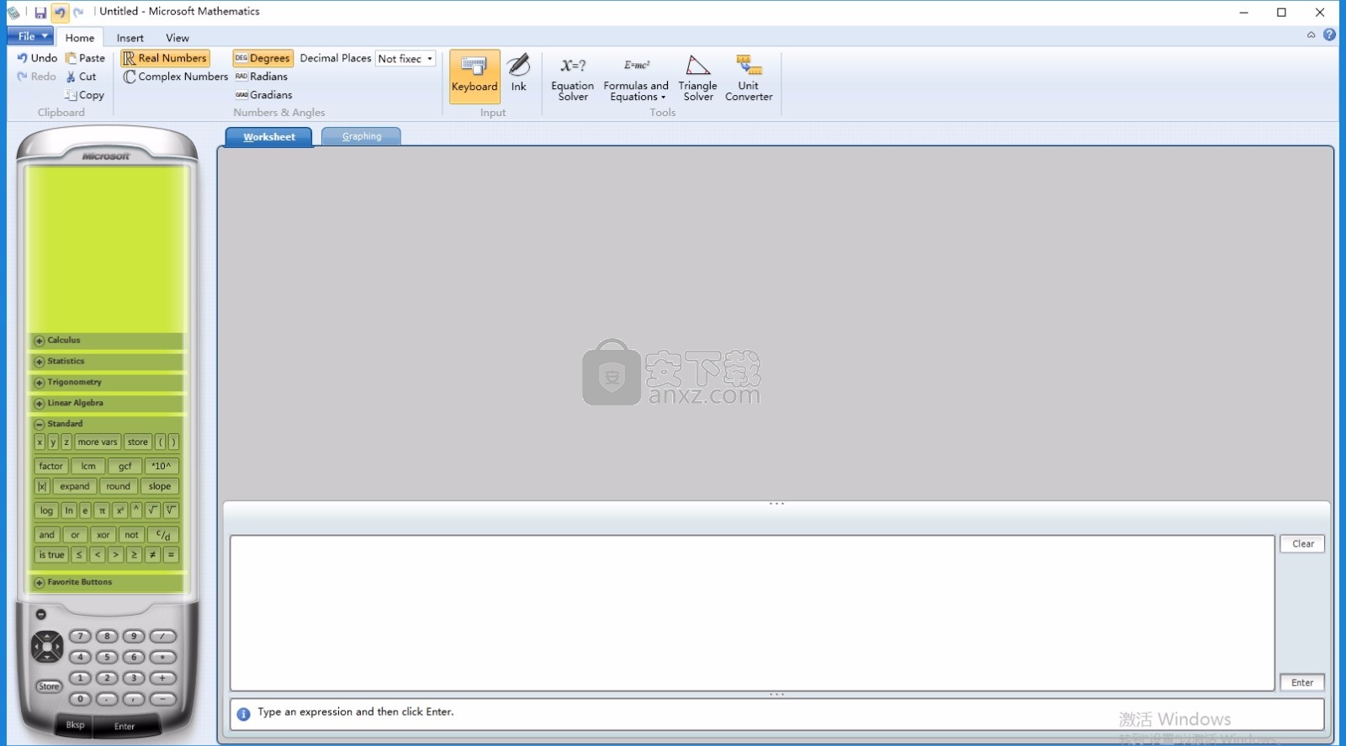Insert absolute value |x| function
Image resolution: width=1346 pixels, height=746 pixels.
pyautogui.click(x=42, y=486)
